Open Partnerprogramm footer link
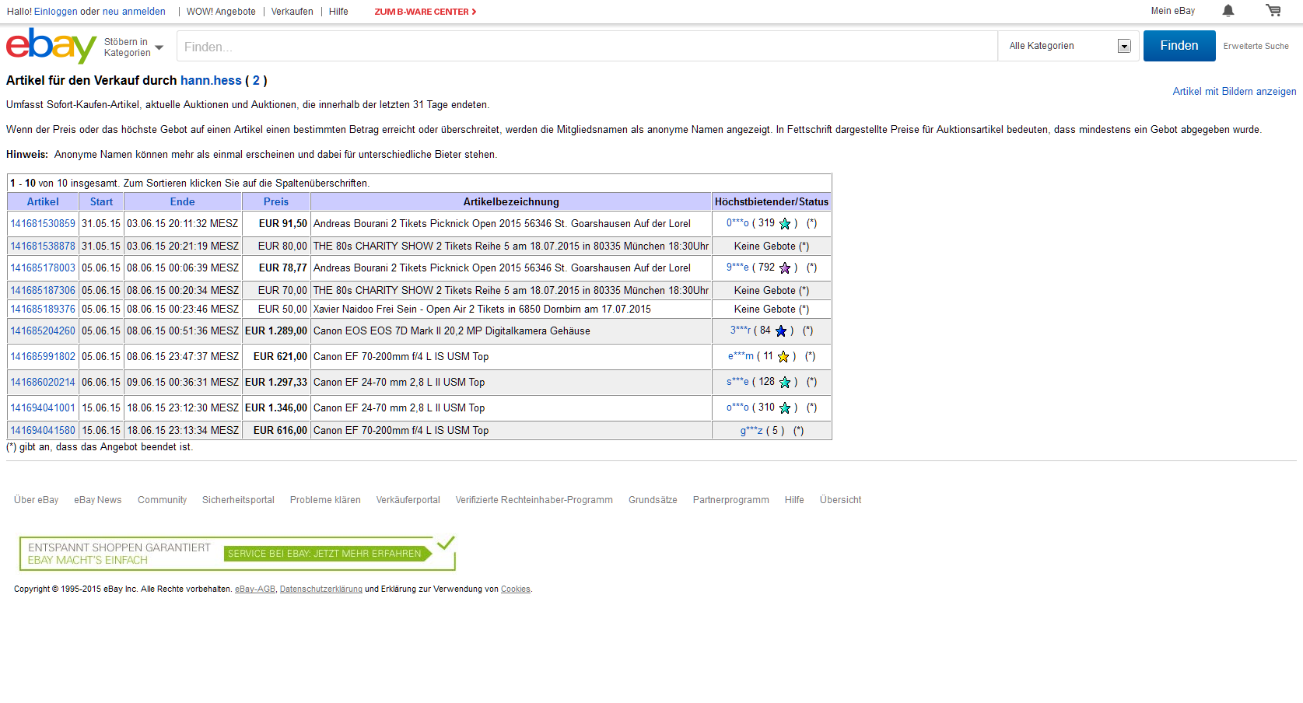This screenshot has width=1303, height=703. 731,500
